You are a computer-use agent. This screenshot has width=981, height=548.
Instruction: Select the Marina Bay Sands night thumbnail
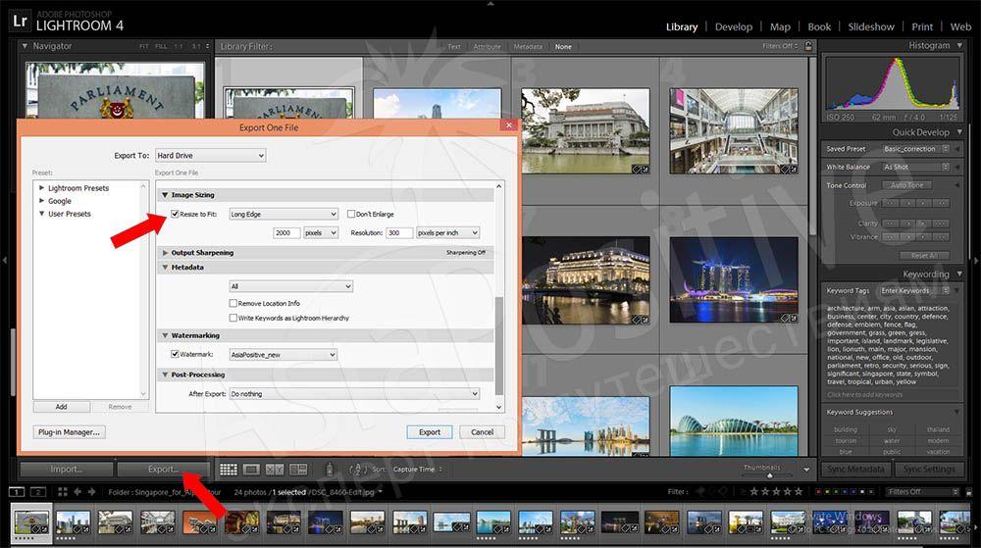pos(733,279)
